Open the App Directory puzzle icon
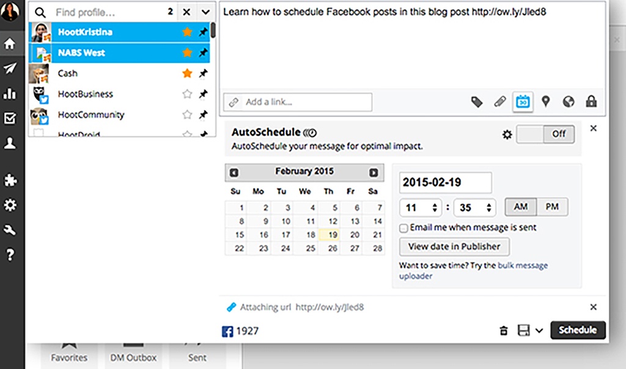626x369 pixels. [10, 180]
